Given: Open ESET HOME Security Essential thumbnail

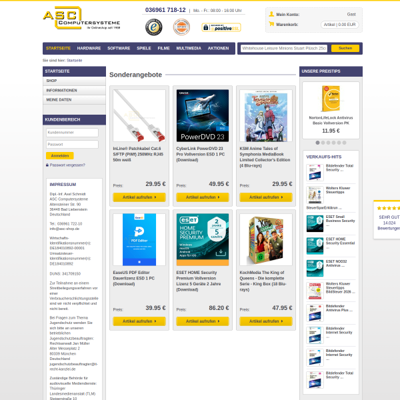Looking at the screenshot, I should 315,246.
